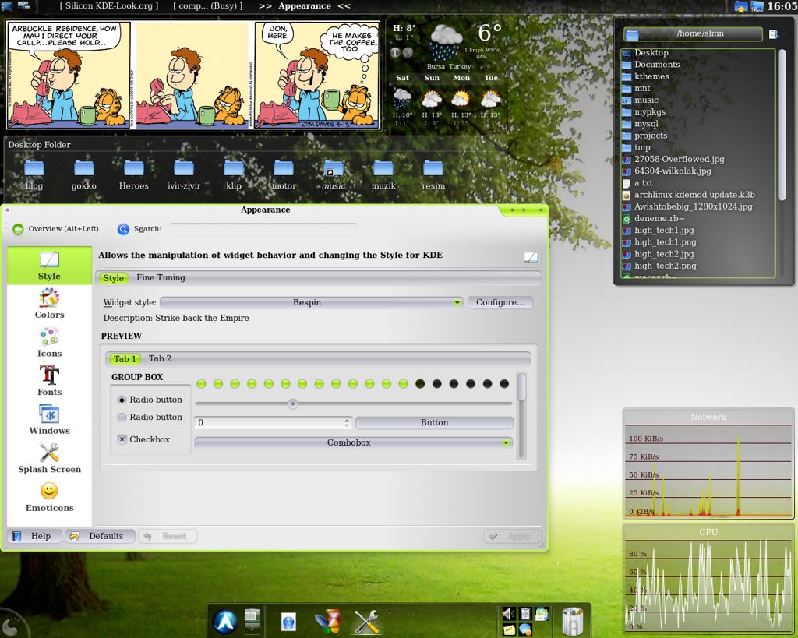The width and height of the screenshot is (798, 638).
Task: Open the Style section icon in sidebar
Action: click(x=49, y=265)
